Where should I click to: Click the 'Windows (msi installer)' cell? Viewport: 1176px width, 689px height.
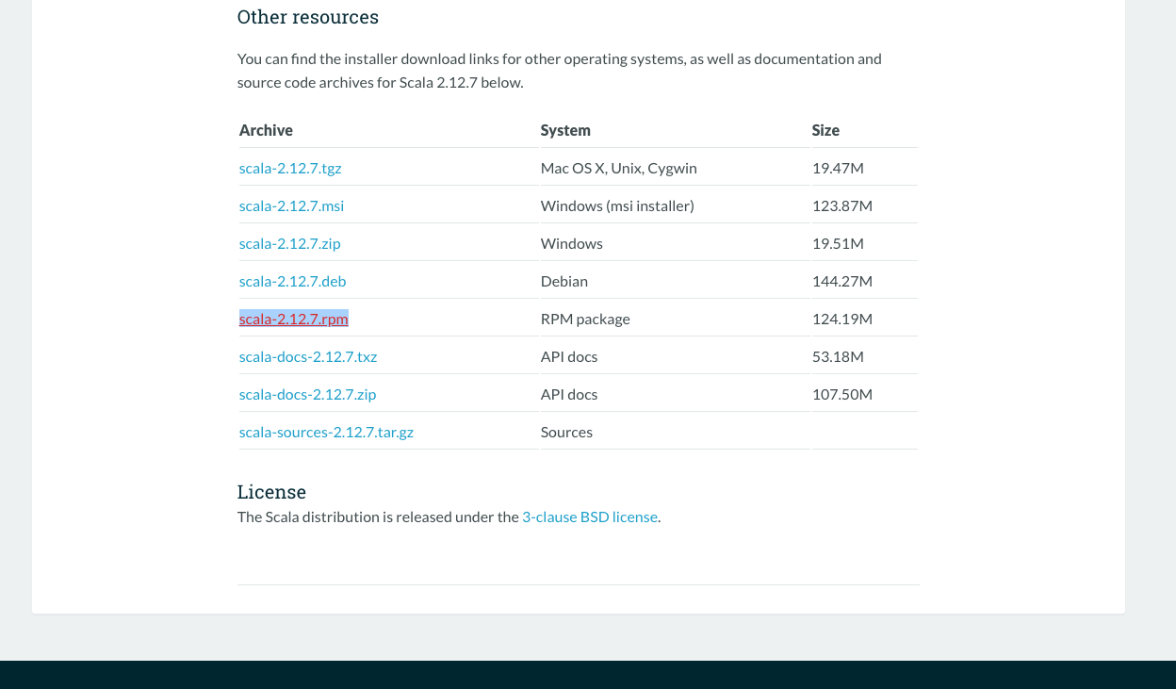click(x=617, y=205)
